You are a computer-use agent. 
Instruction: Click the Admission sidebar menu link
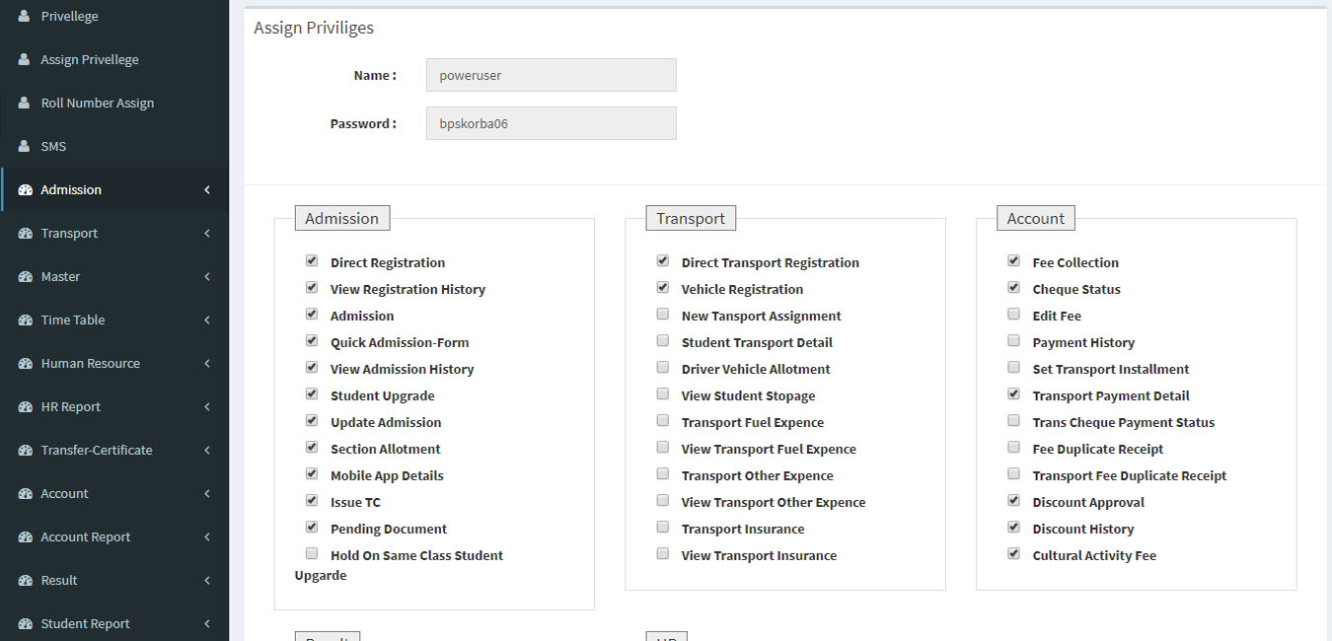coord(71,190)
